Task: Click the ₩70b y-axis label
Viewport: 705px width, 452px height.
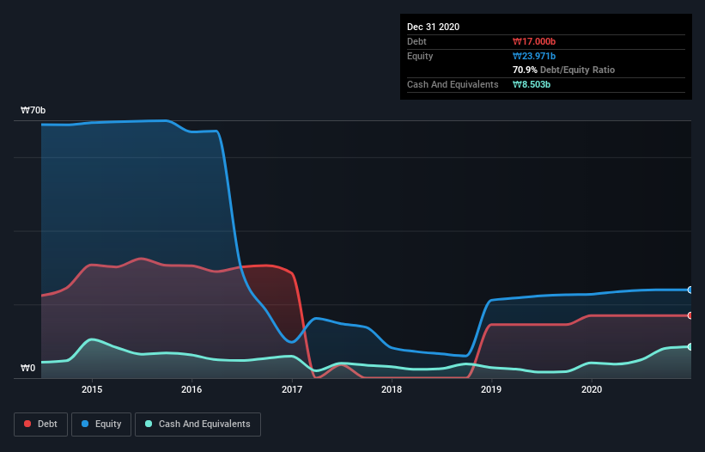Action: 33,111
